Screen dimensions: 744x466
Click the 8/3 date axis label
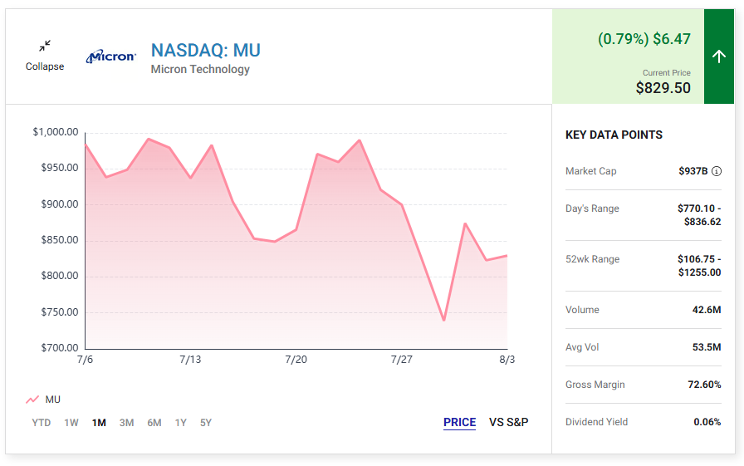point(507,360)
